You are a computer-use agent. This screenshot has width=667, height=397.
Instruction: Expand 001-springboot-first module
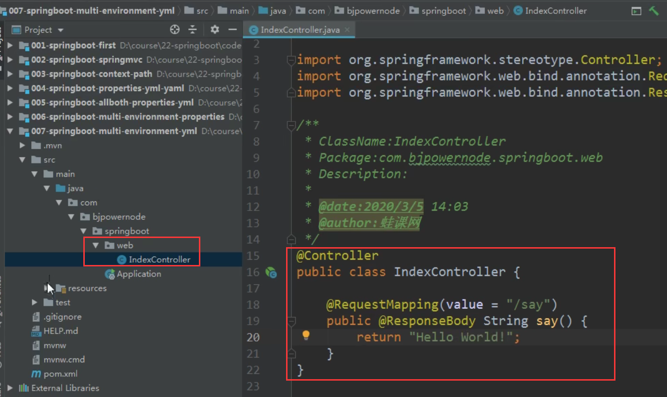click(x=11, y=45)
